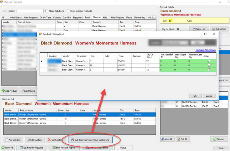Sort sub-item list by the Size column
Viewport: 230px width, 151px height.
click(x=71, y=110)
